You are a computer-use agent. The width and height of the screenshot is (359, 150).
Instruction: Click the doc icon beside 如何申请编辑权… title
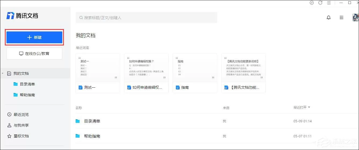pos(129,87)
